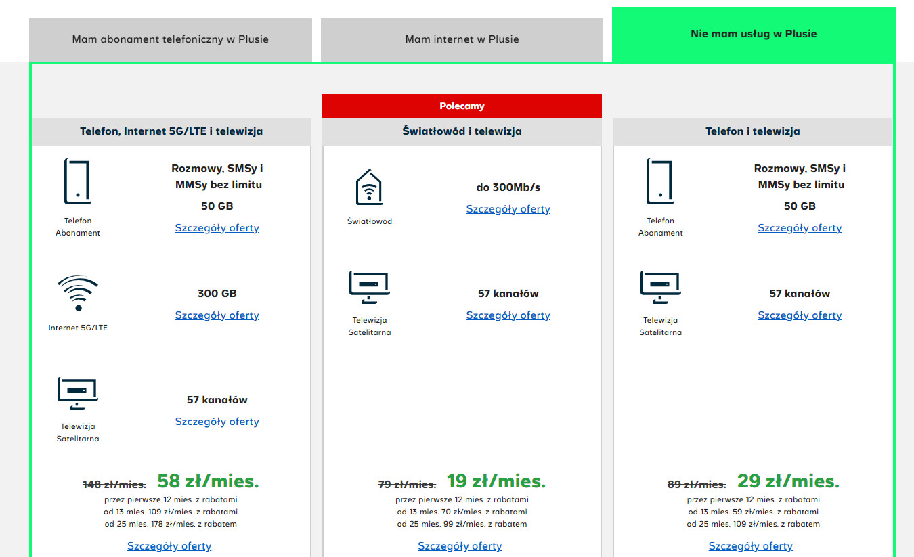
Task: Open 'Szczegóły oferty' under 50 GB in 'Telefon i telewizja' card
Action: 800,228
